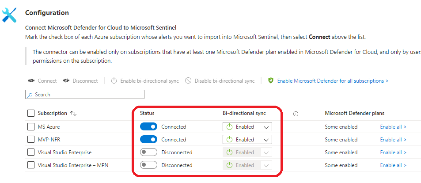Click the Microsoft Defender plans column header
Image resolution: width=421 pixels, height=183 pixels.
pos(354,114)
